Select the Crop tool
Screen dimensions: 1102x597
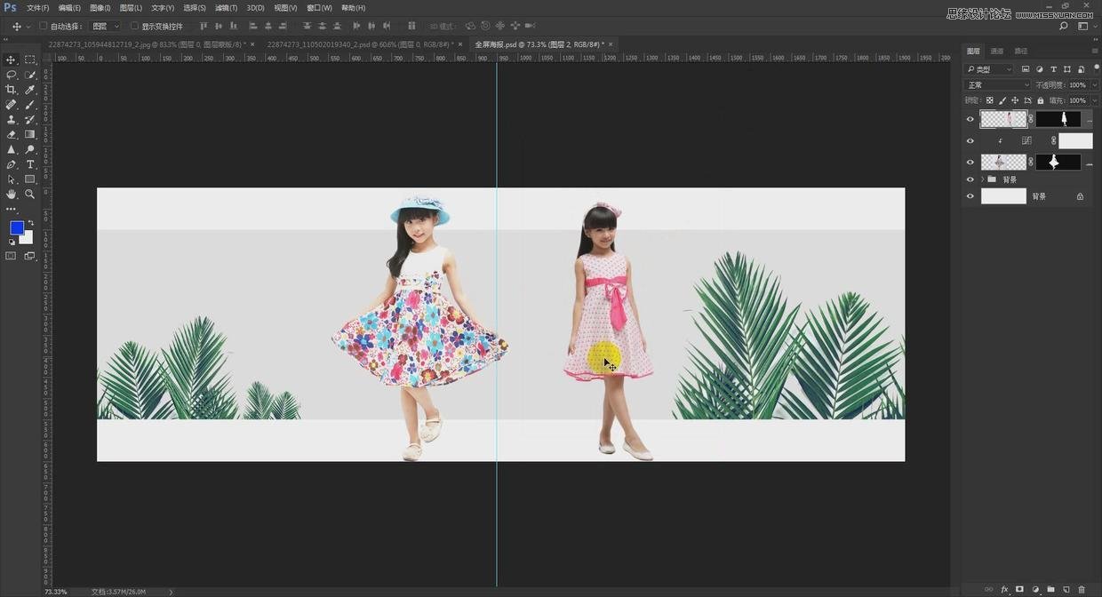[x=12, y=90]
